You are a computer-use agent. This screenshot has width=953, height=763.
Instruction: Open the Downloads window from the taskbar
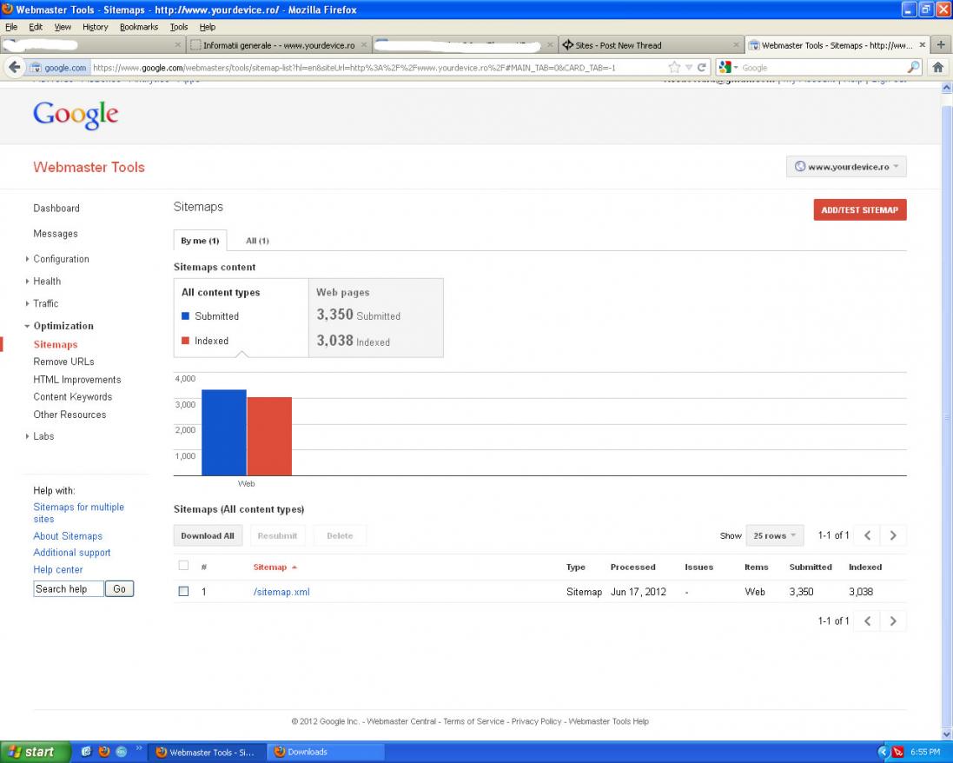point(327,752)
